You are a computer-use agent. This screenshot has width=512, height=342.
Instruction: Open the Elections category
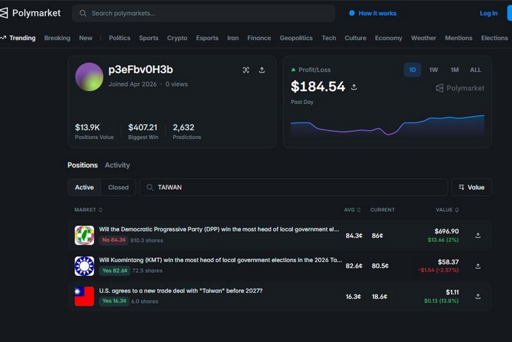click(x=495, y=38)
